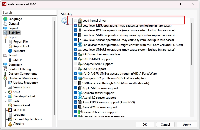Viewport: 200px width, 130px height.
Task: Open the Content Filtering page
Action: tap(20, 69)
